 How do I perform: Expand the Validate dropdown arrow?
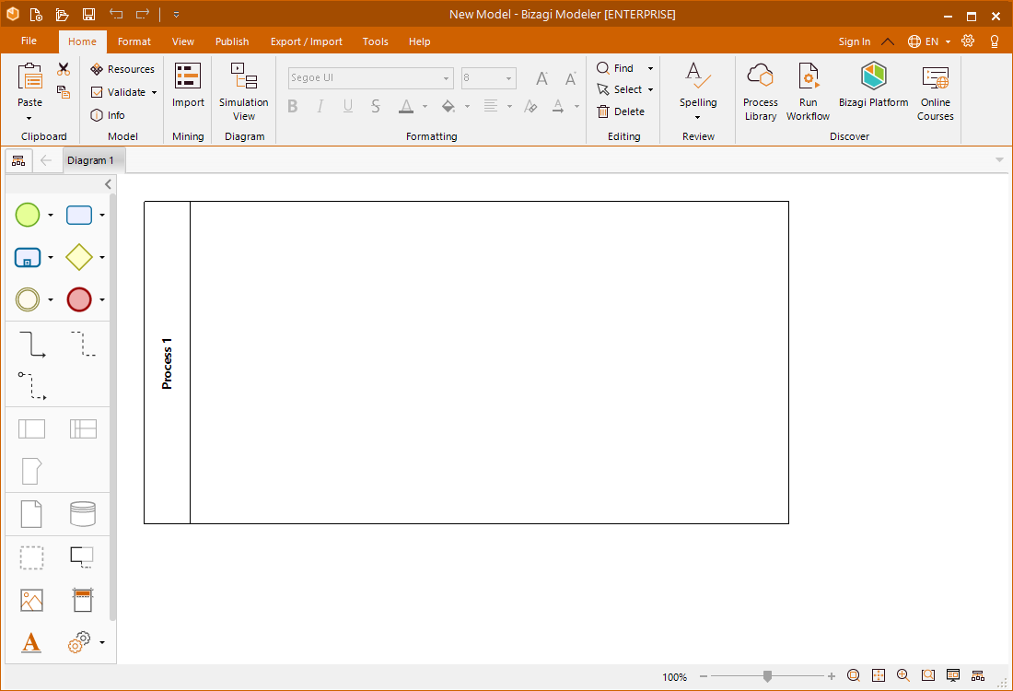coord(155,92)
